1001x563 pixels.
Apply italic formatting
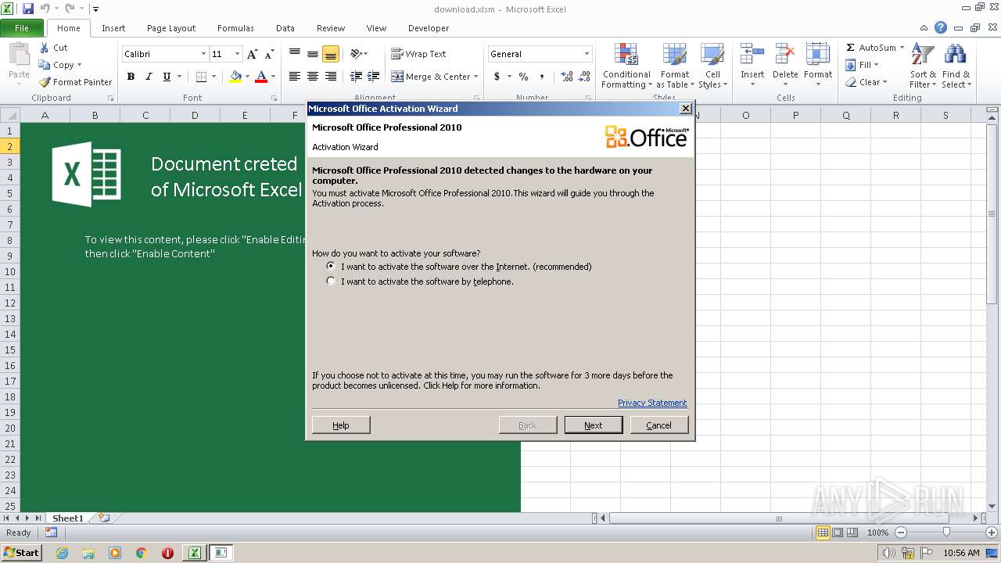tap(149, 77)
